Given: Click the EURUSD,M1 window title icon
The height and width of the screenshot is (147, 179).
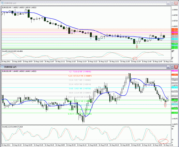Looking at the screenshot, I should click(x=2, y=3).
